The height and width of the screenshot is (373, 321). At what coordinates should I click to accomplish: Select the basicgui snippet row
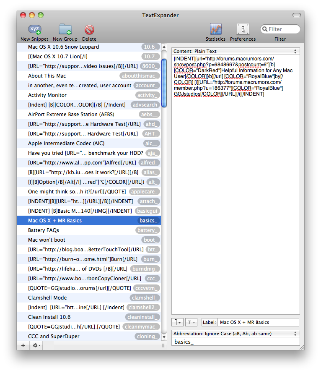pyautogui.click(x=88, y=211)
